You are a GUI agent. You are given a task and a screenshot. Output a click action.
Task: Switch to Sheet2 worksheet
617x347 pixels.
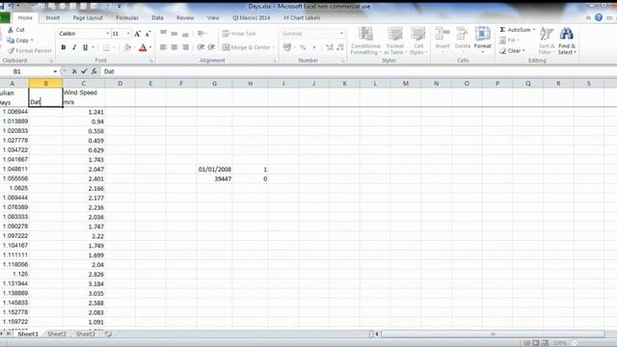point(57,334)
